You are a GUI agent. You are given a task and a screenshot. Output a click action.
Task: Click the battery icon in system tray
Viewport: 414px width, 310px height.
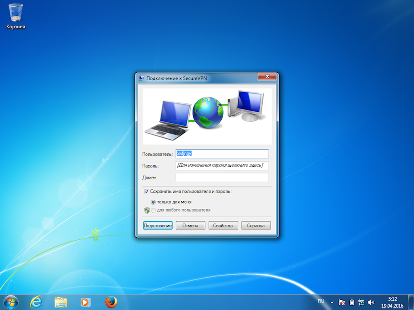[351, 302]
